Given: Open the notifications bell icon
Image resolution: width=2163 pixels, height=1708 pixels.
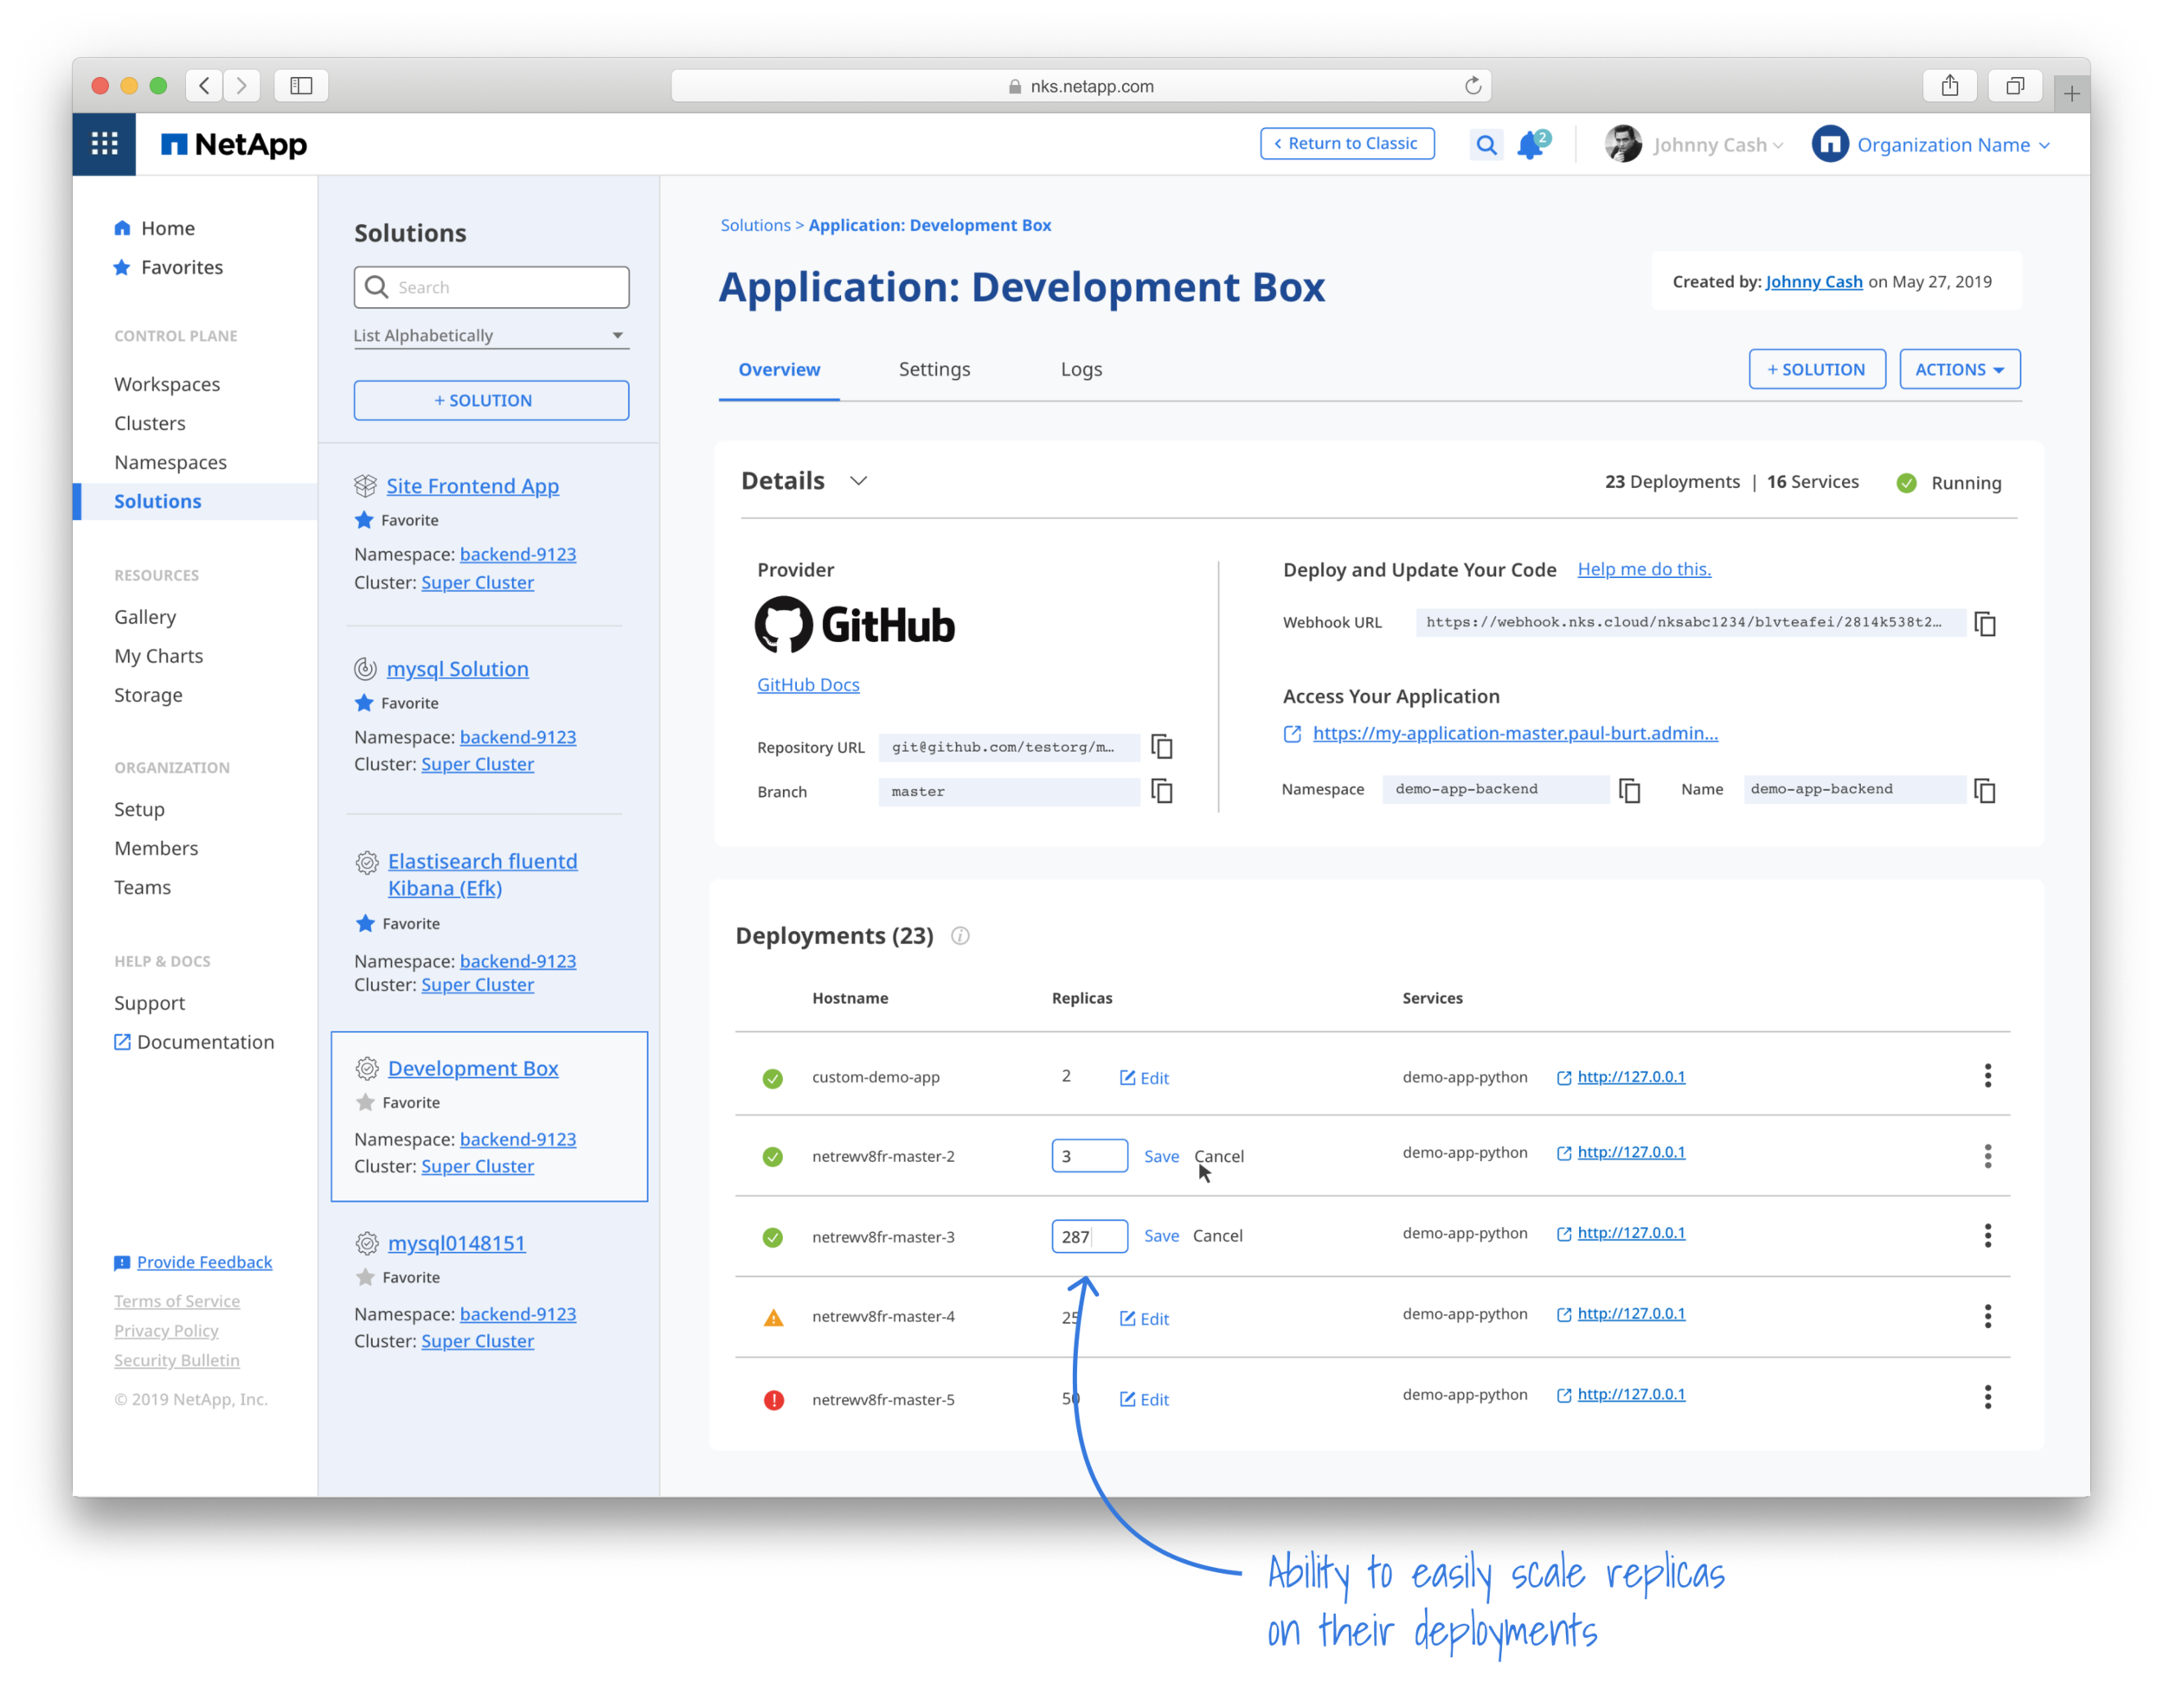Looking at the screenshot, I should [1530, 146].
